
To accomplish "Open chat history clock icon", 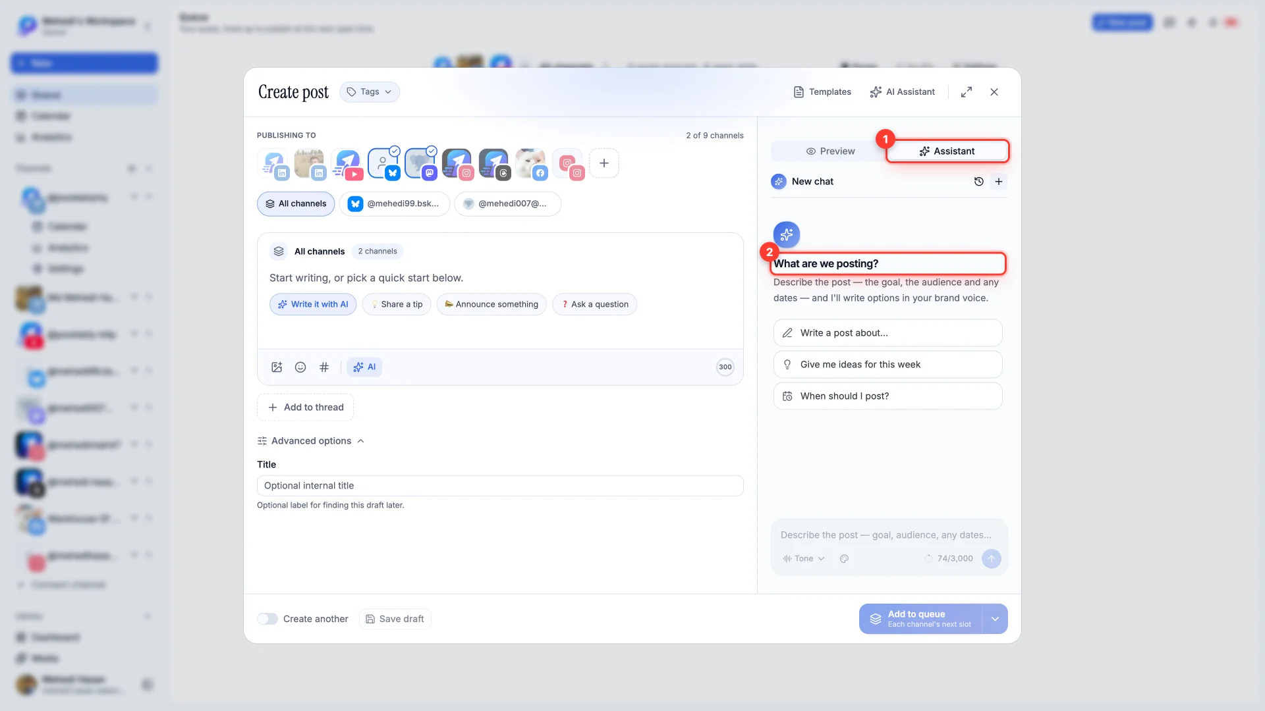I will tap(979, 182).
